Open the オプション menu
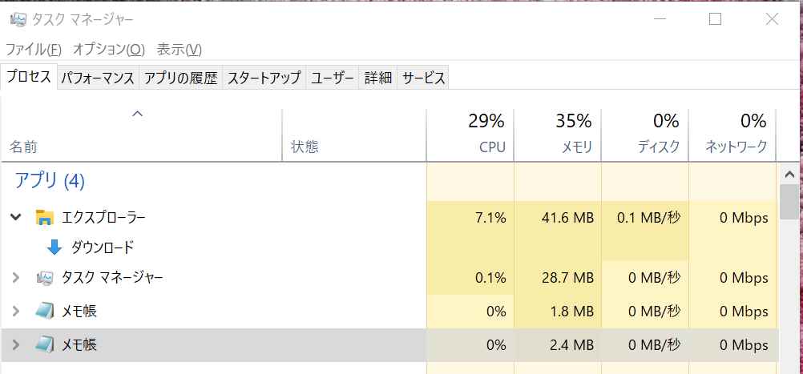803x374 pixels. coord(108,49)
